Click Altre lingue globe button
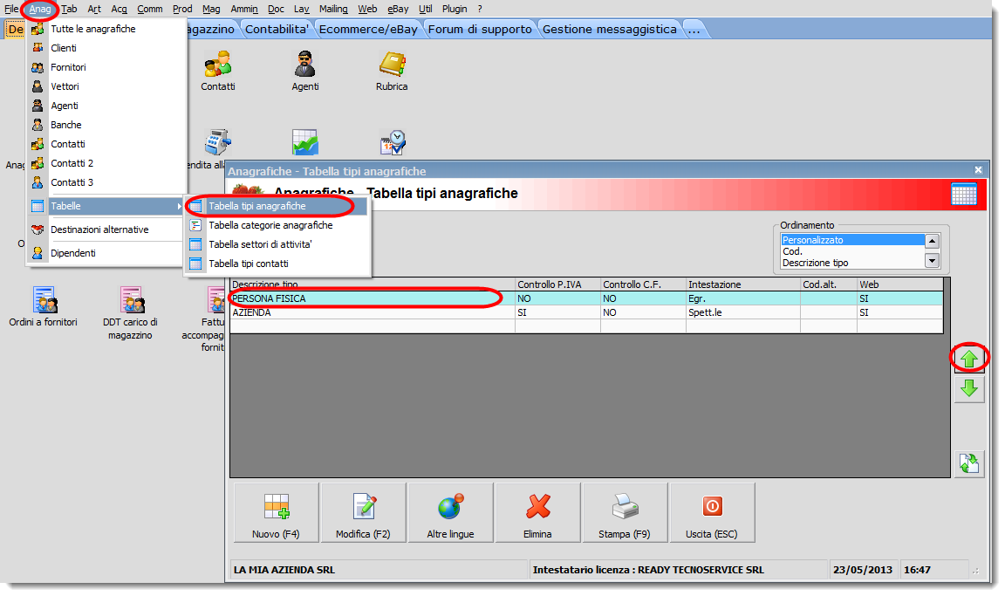The height and width of the screenshot is (596, 1005). (x=450, y=513)
